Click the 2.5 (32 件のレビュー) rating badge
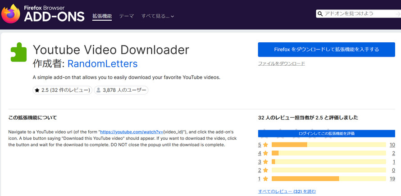This screenshot has height=196, width=401. click(x=62, y=90)
